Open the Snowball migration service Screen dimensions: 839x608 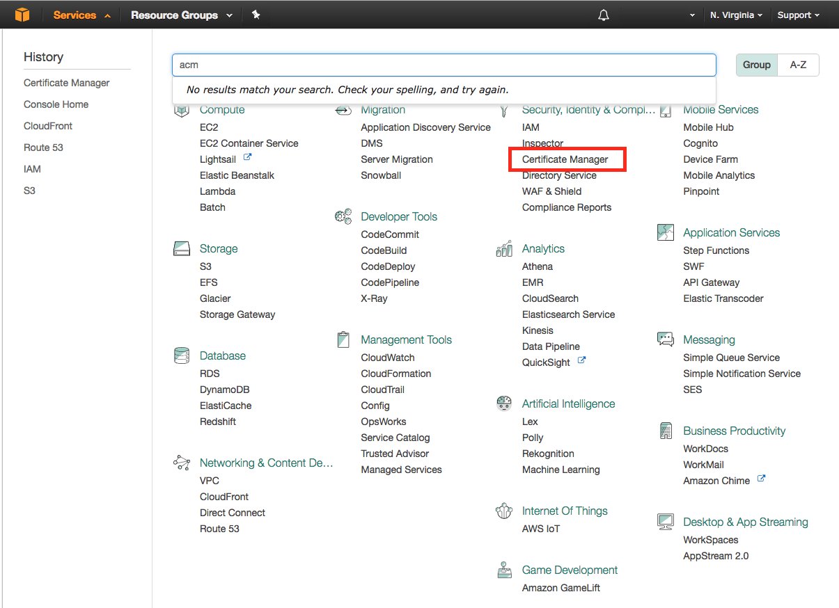coord(381,175)
